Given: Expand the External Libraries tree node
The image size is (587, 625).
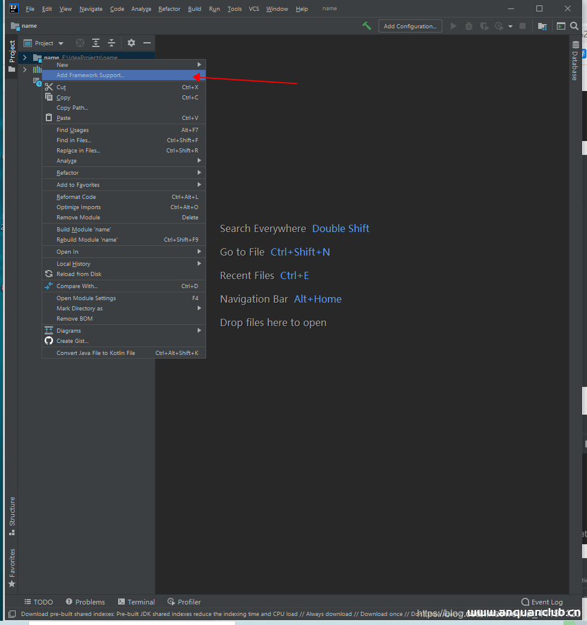Looking at the screenshot, I should [x=25, y=70].
